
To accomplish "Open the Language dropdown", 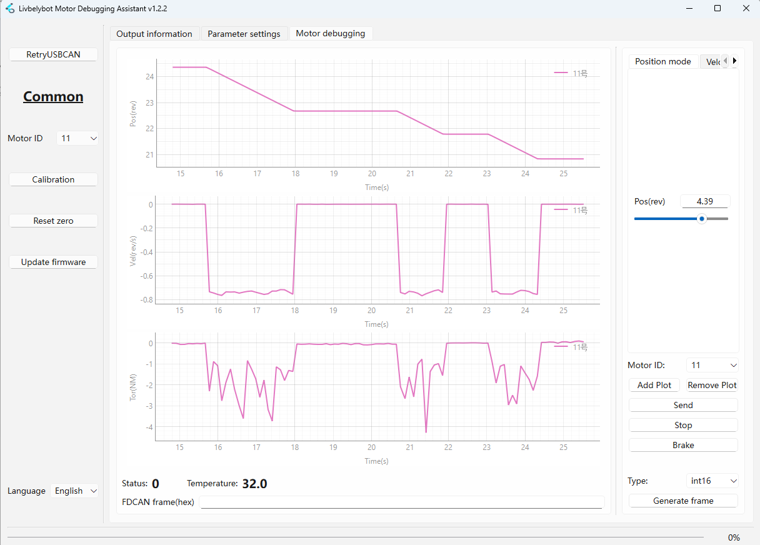I will point(75,491).
